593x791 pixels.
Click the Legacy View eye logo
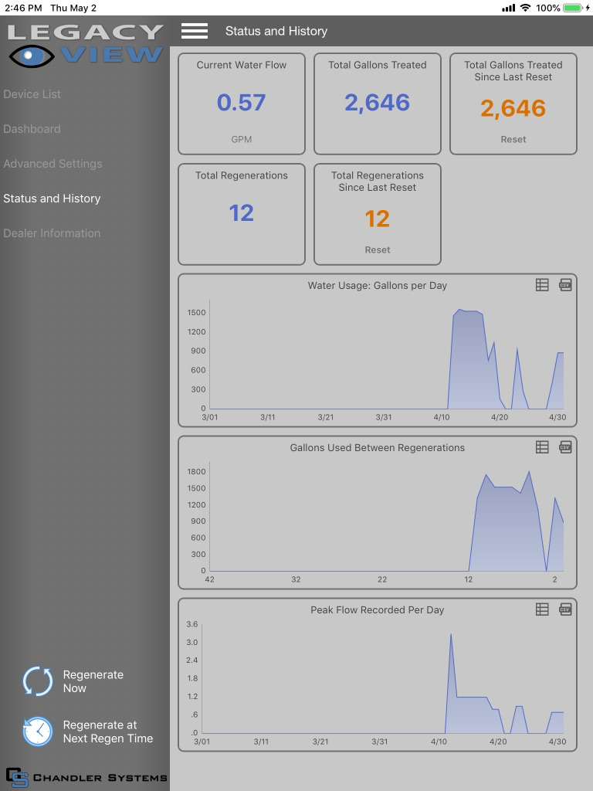pyautogui.click(x=32, y=56)
